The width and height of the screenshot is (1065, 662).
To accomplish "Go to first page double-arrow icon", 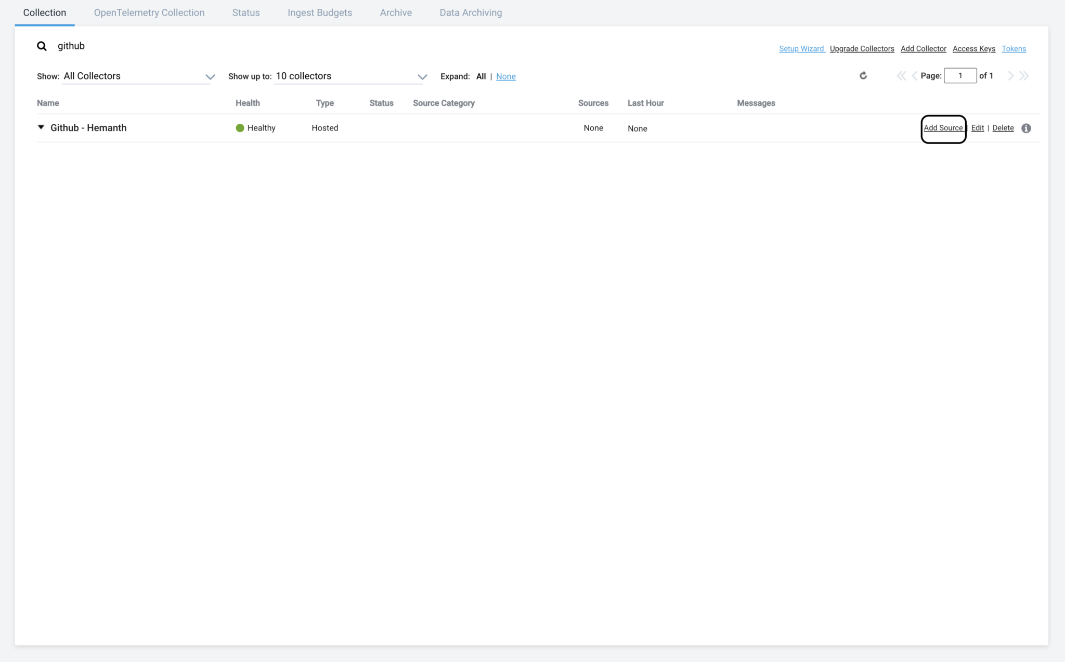I will 901,76.
